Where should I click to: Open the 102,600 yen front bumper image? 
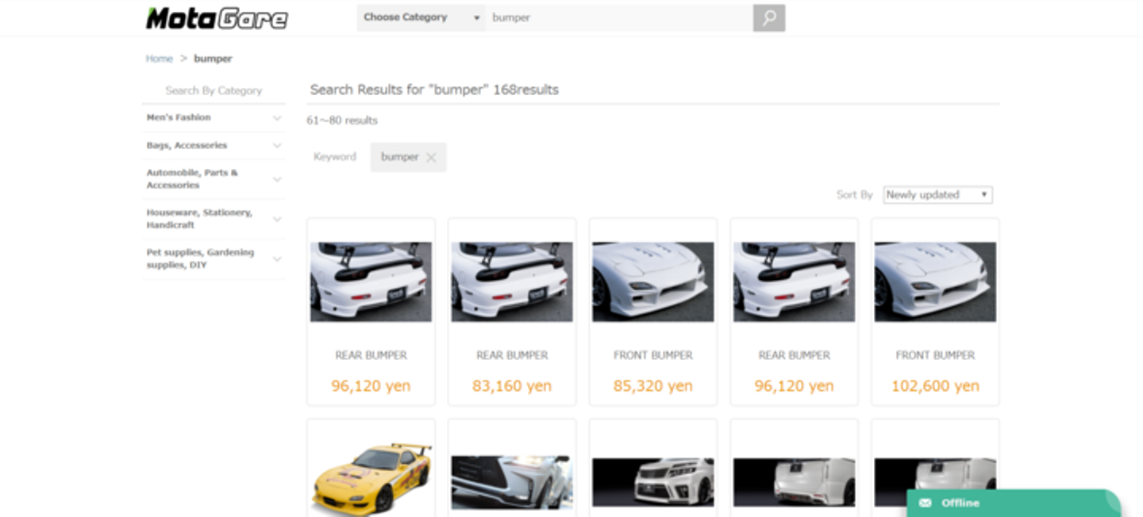point(935,281)
